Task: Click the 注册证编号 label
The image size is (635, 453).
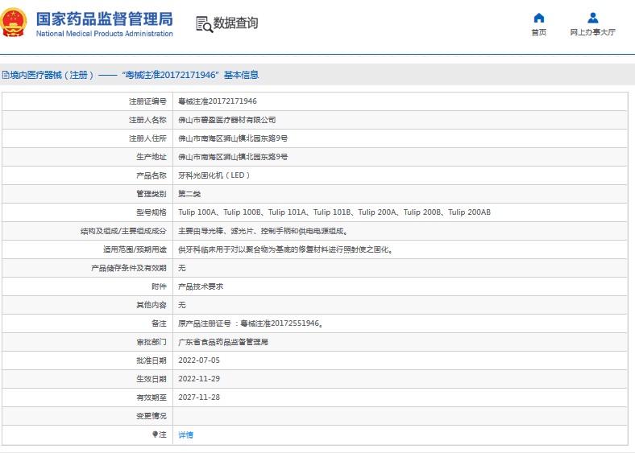Action: tap(147, 101)
